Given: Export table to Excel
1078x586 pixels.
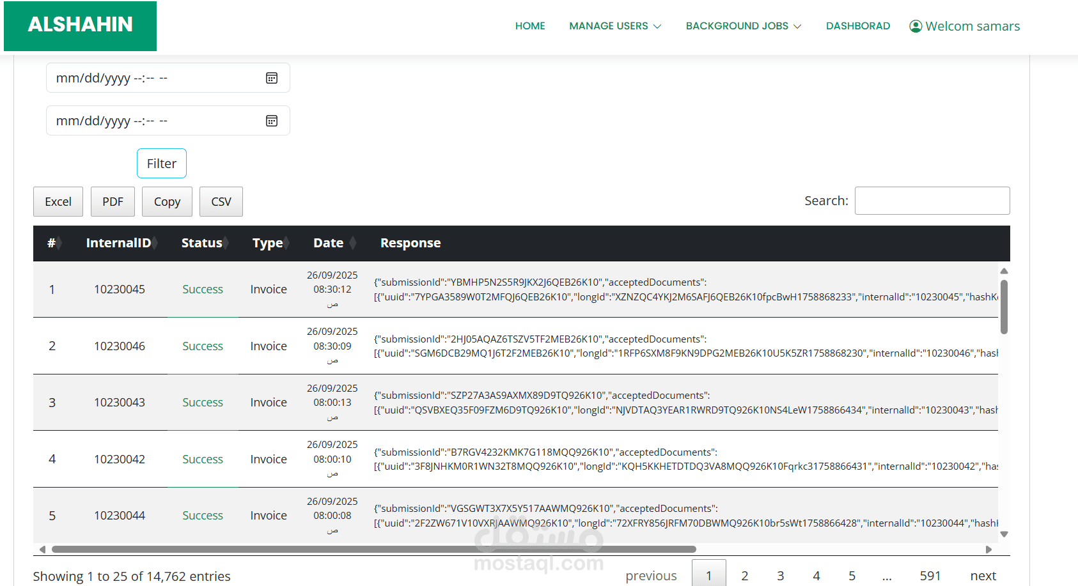Looking at the screenshot, I should pyautogui.click(x=58, y=202).
